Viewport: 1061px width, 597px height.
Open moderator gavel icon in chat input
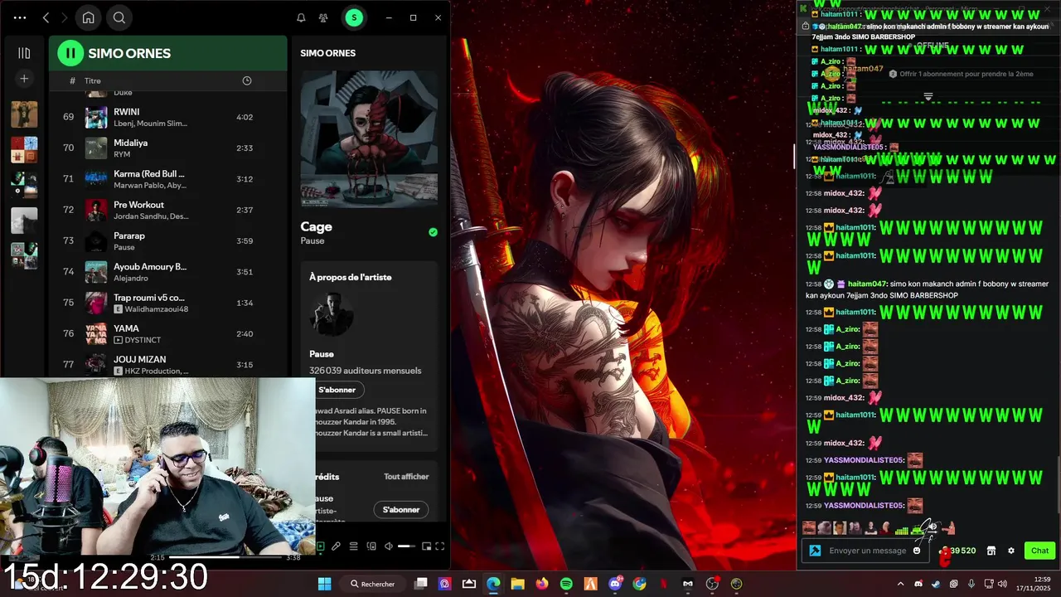point(815,551)
